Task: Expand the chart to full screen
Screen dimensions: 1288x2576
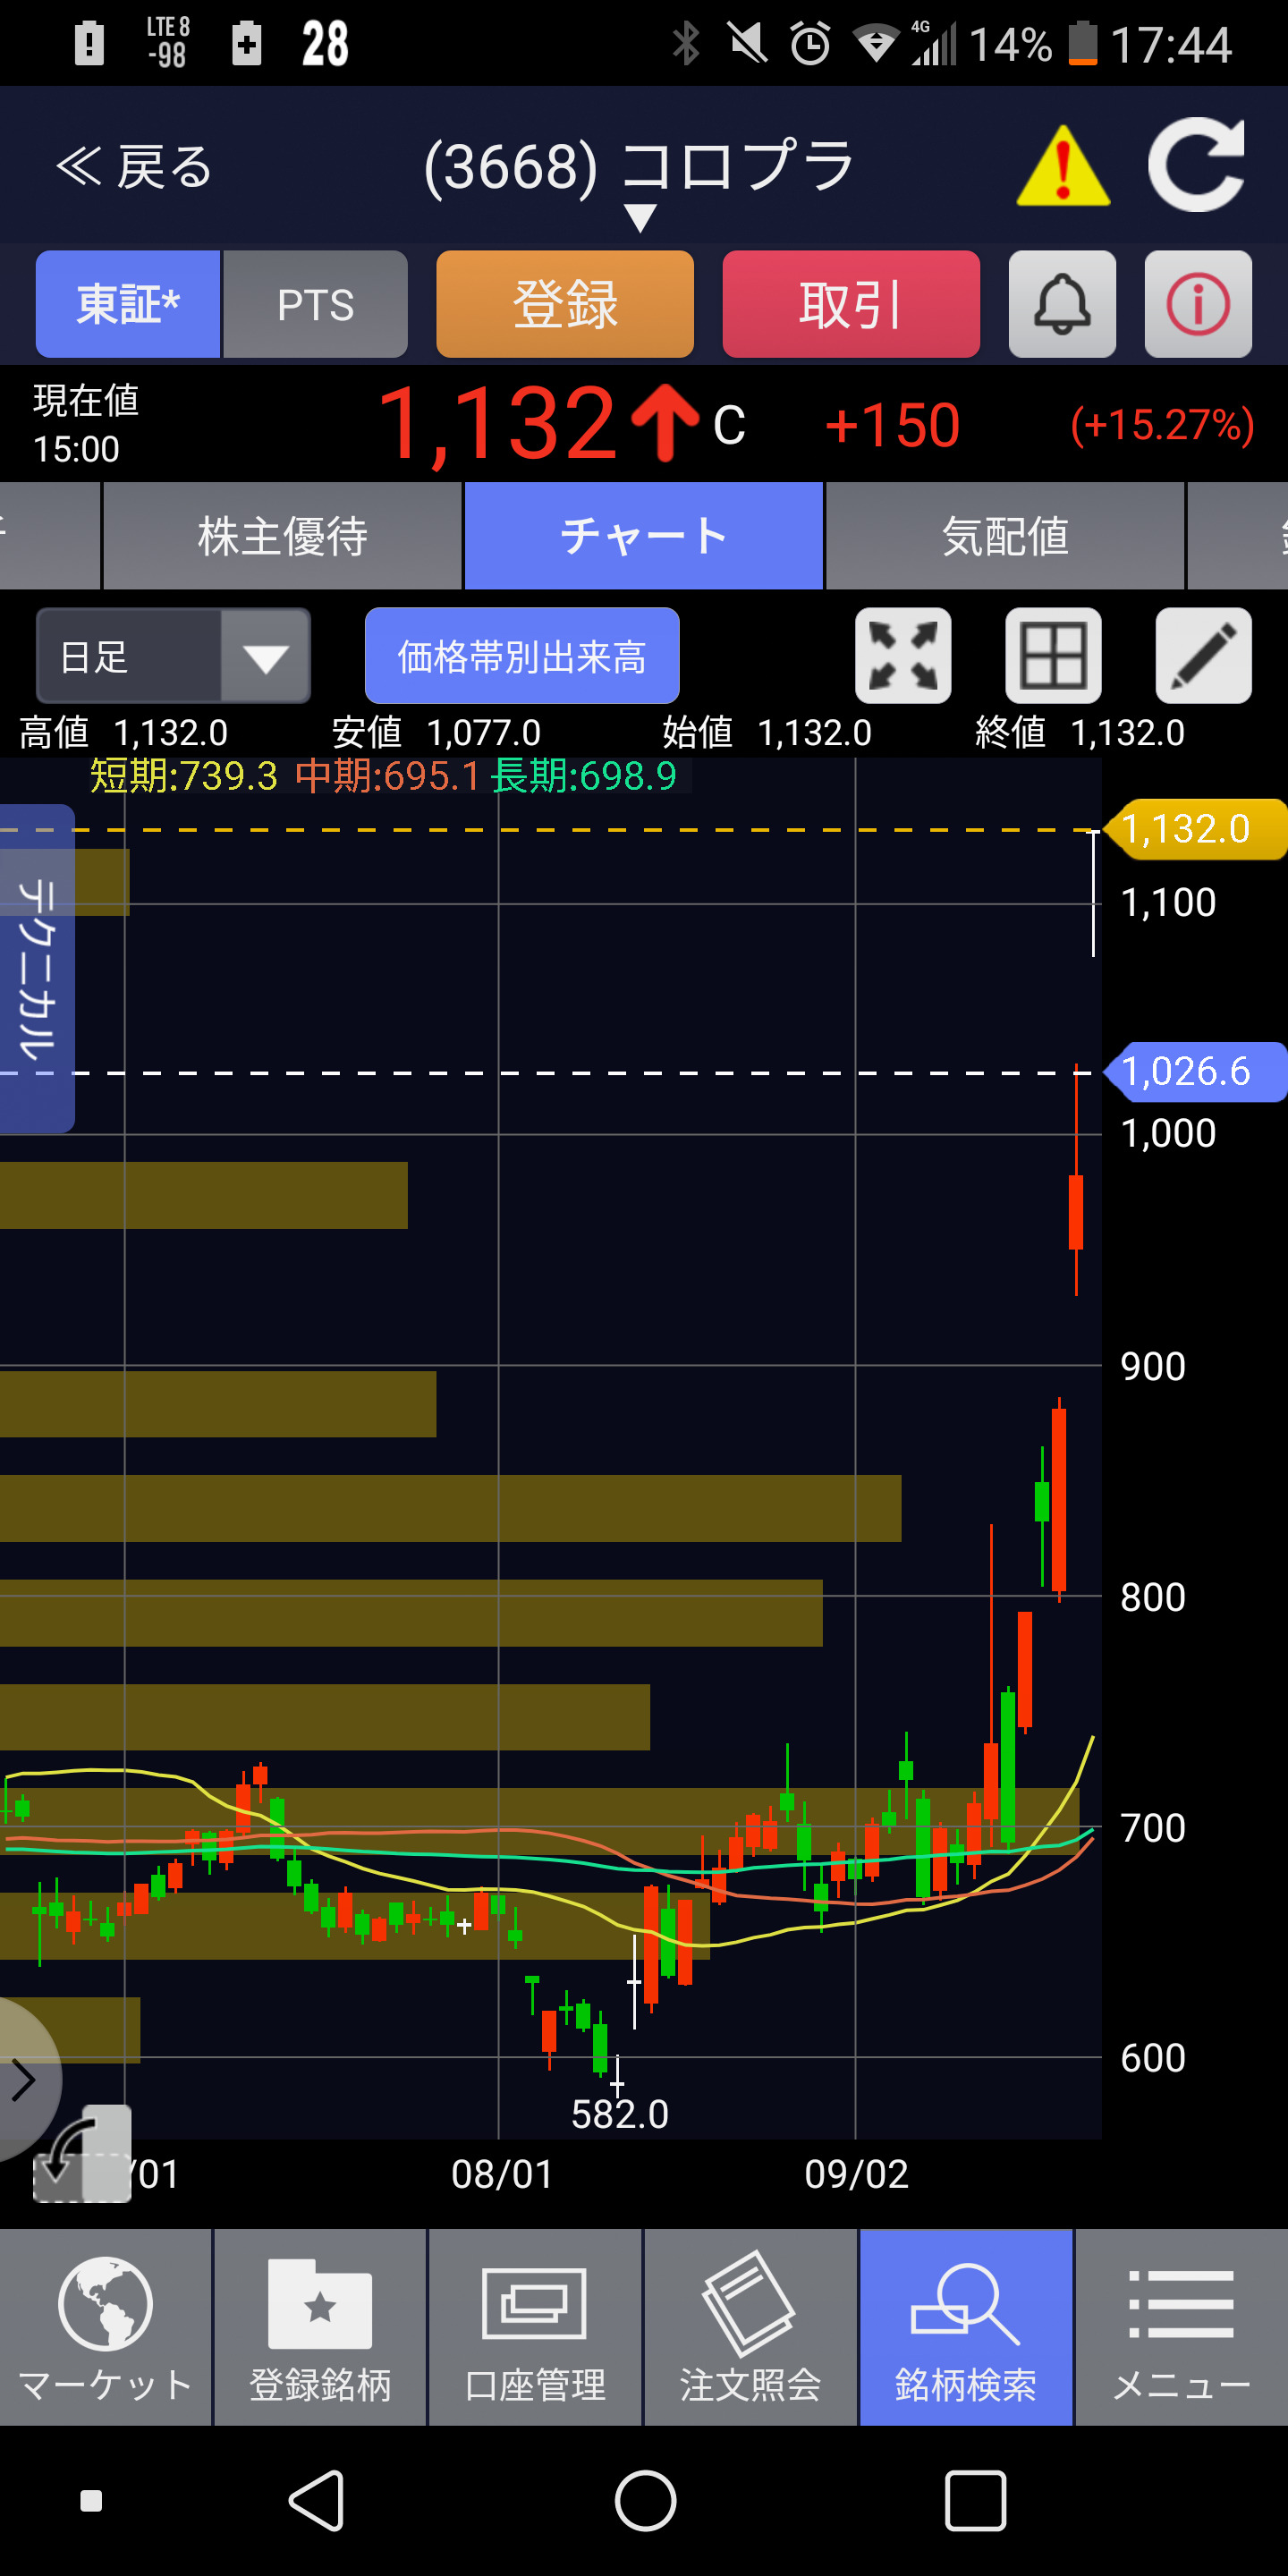Action: click(903, 656)
